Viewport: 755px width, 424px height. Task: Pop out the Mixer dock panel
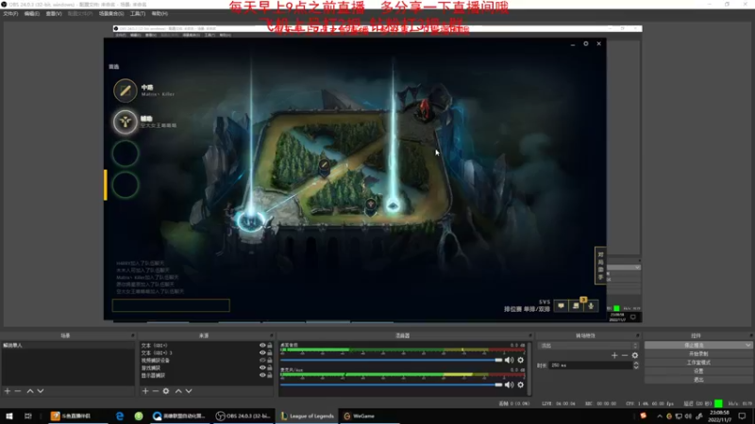pos(530,335)
